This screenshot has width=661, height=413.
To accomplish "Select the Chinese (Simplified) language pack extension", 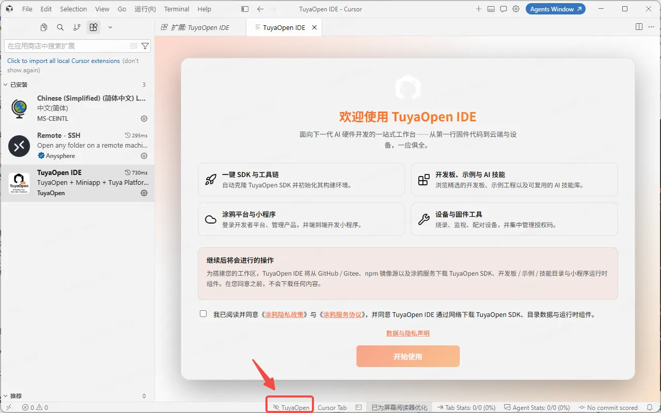I will tap(77, 108).
